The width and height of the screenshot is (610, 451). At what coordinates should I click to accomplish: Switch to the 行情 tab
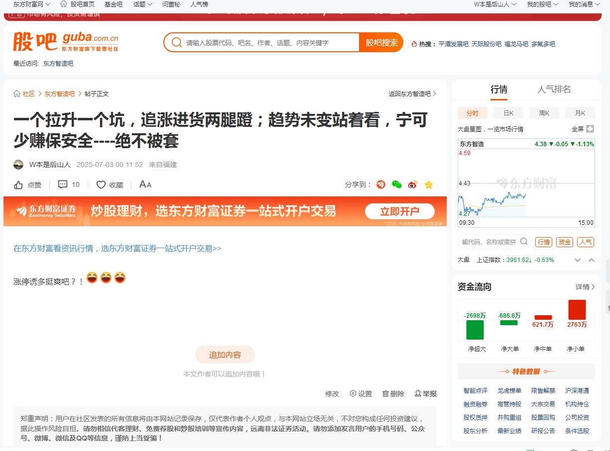coord(499,90)
